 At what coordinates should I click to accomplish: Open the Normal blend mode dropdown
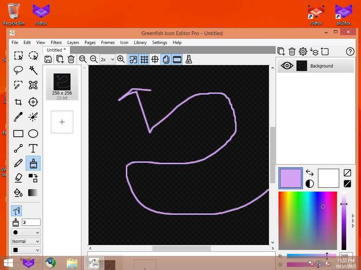[25, 241]
